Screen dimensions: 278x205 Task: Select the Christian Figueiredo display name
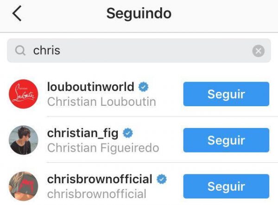point(103,148)
